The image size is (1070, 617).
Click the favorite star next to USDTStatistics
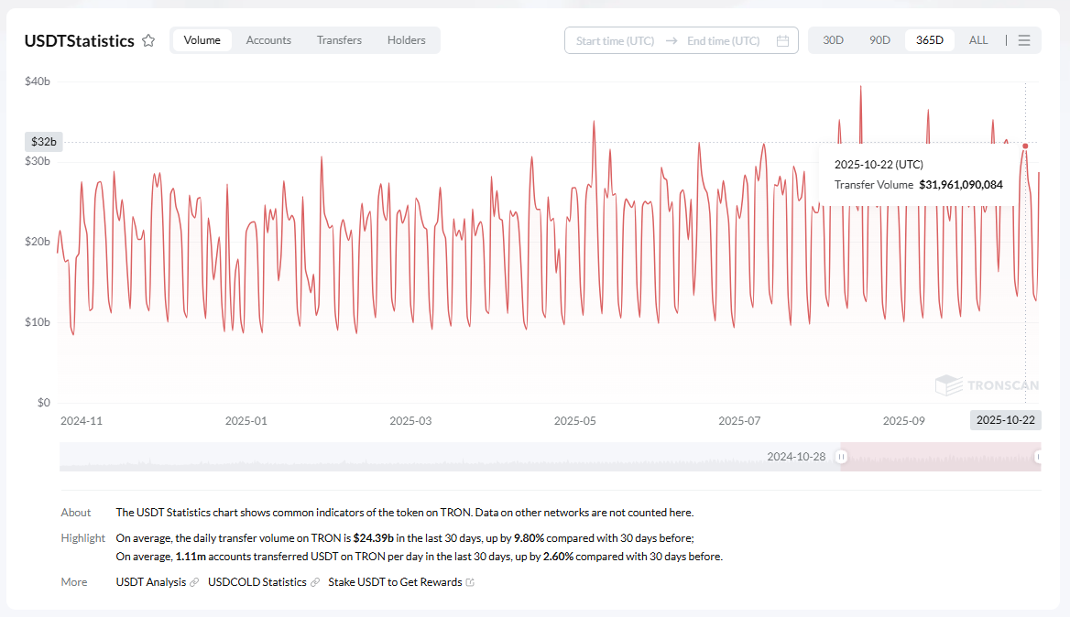tap(148, 40)
